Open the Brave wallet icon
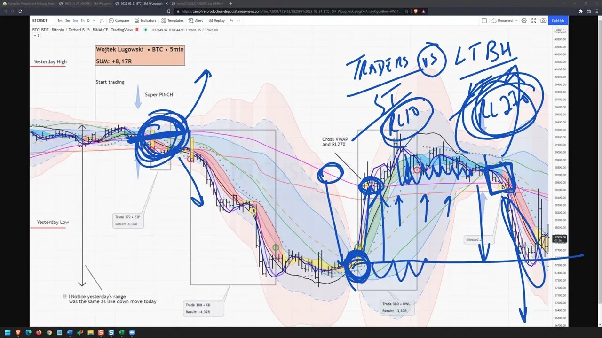This screenshot has height=338, width=602. [588, 11]
